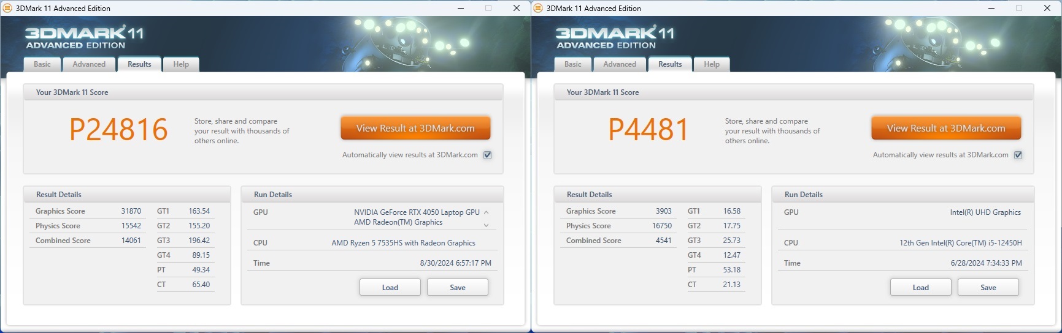
Task: Click GPU list down arrow in left window
Action: 487,225
